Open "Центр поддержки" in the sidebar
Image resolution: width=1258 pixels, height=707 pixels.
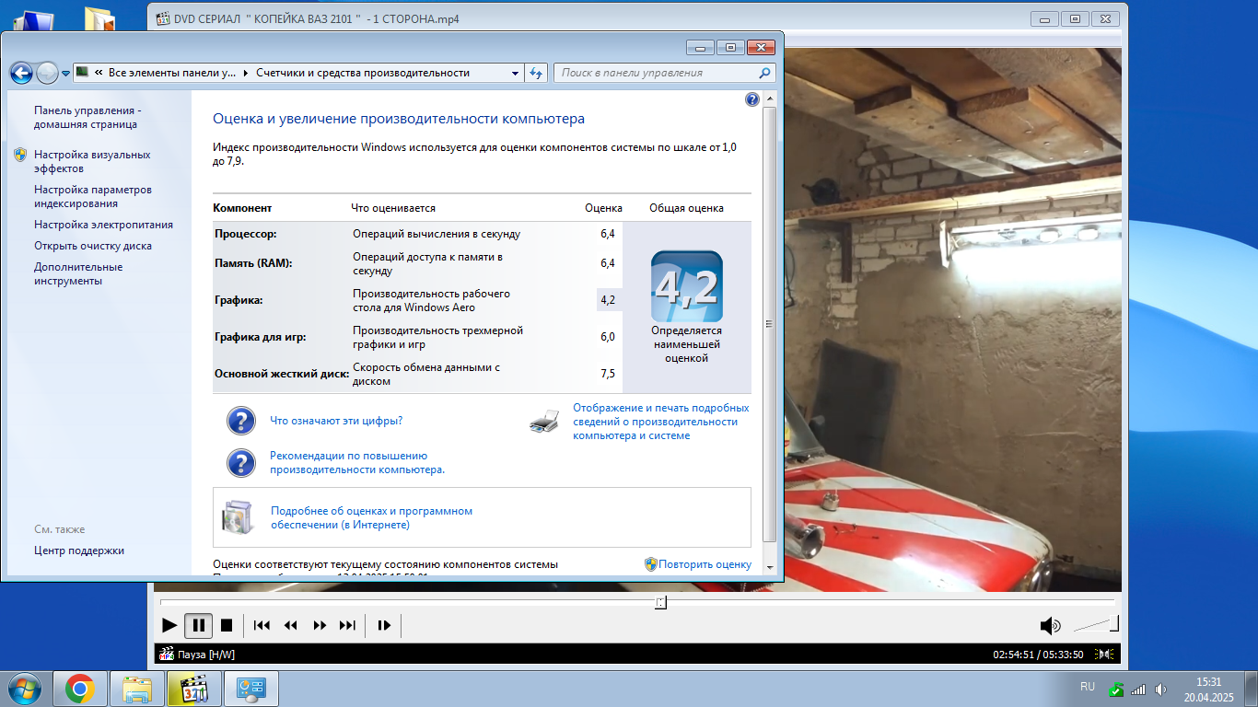pos(79,551)
